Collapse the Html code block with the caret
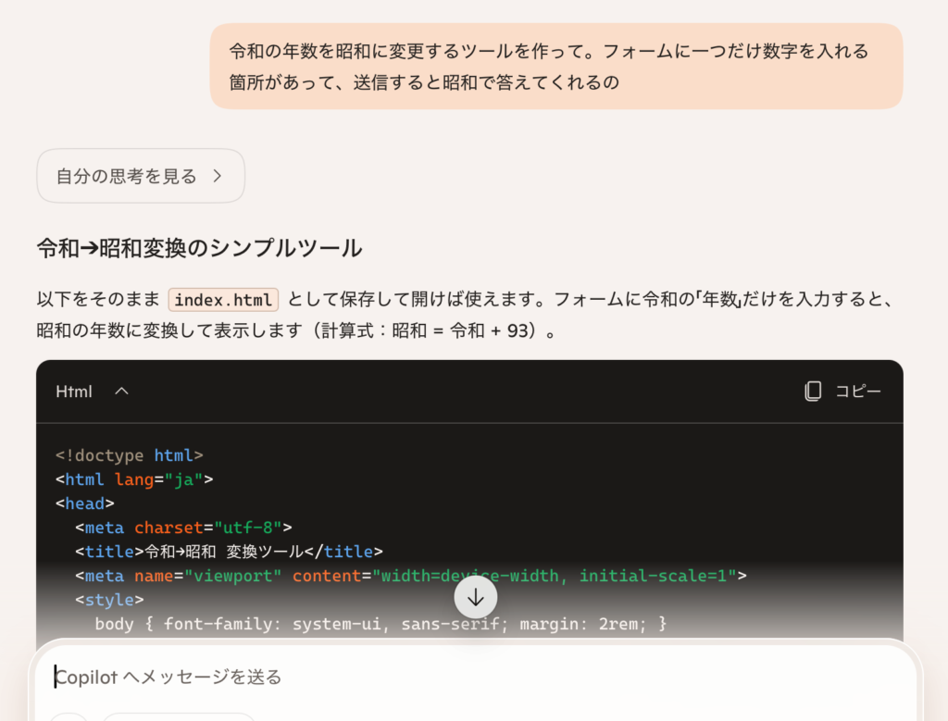Screen dimensions: 948x721 [121, 392]
